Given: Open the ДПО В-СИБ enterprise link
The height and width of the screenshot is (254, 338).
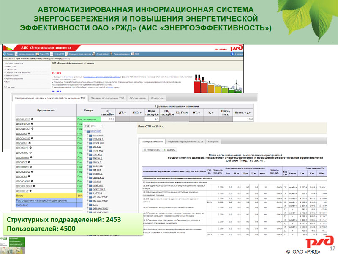Looking at the screenshot, I should pyautogui.click(x=23, y=119).
